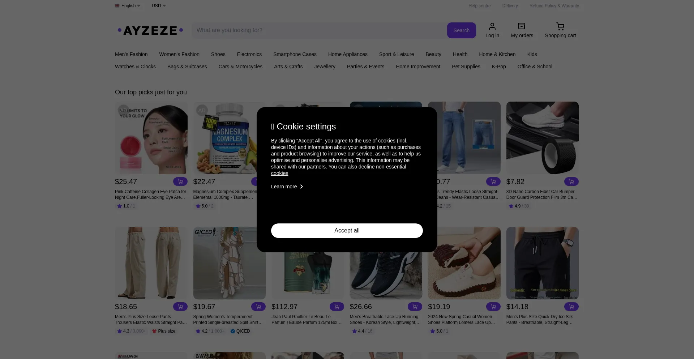The image size is (694, 359).
Task: Open the Men's Fashion category
Action: click(131, 54)
